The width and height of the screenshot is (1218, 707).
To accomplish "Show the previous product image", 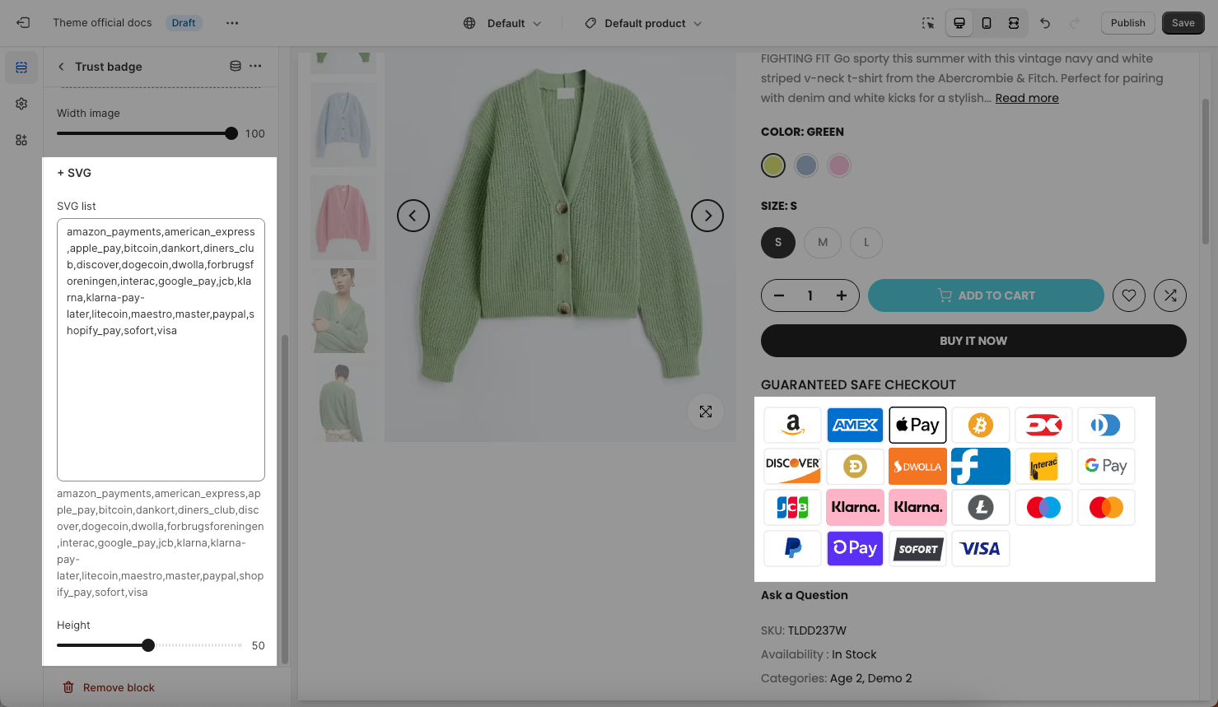I will pos(413,216).
